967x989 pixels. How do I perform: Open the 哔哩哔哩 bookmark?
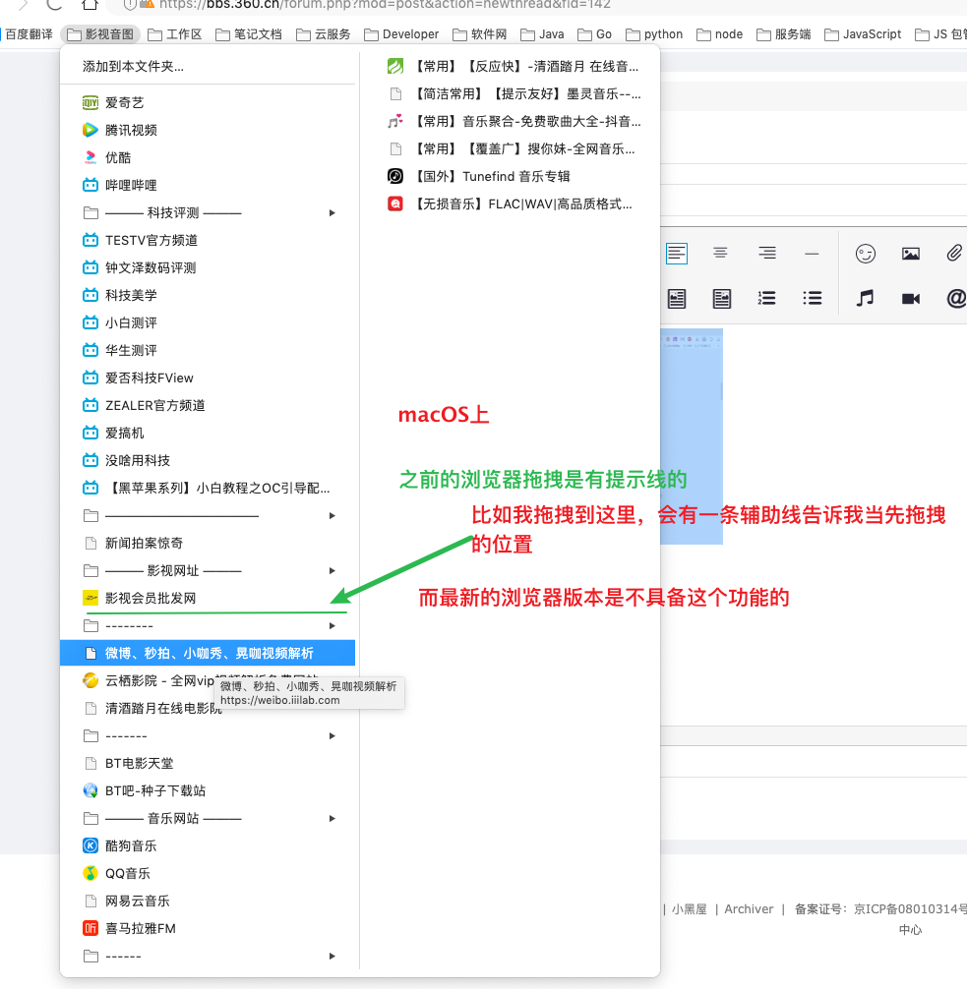pyautogui.click(x=208, y=185)
